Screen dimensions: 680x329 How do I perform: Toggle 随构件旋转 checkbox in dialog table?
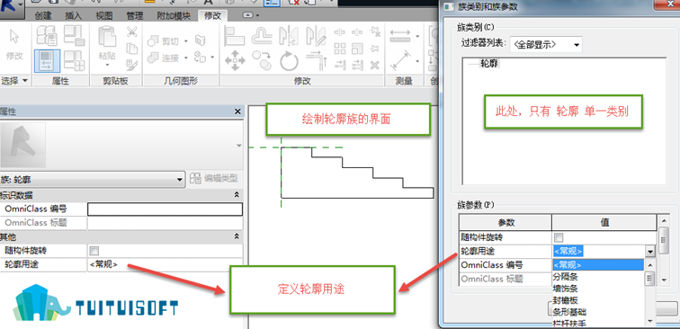[x=559, y=237]
